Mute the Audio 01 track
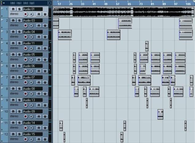195x143 pixels. pos(14,9)
